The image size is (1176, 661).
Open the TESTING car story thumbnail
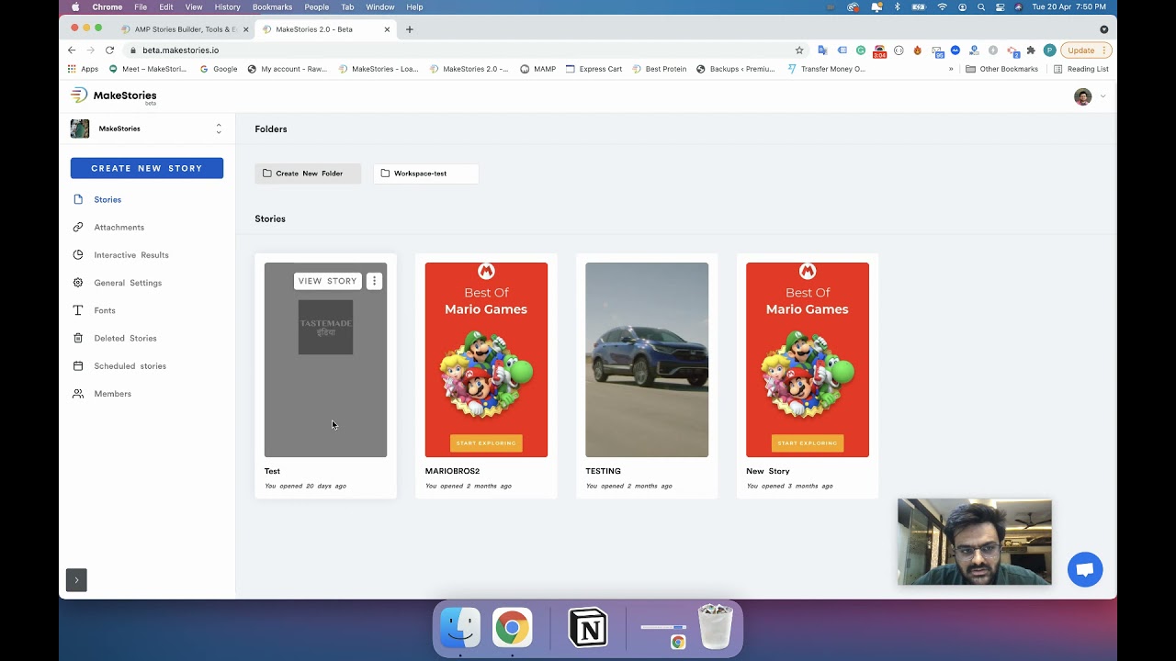(647, 360)
